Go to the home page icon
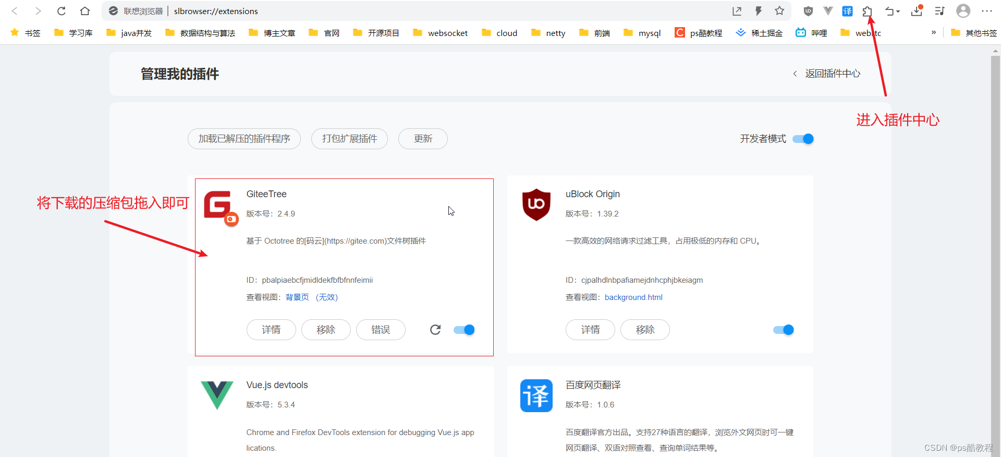The image size is (1001, 457). [x=85, y=11]
